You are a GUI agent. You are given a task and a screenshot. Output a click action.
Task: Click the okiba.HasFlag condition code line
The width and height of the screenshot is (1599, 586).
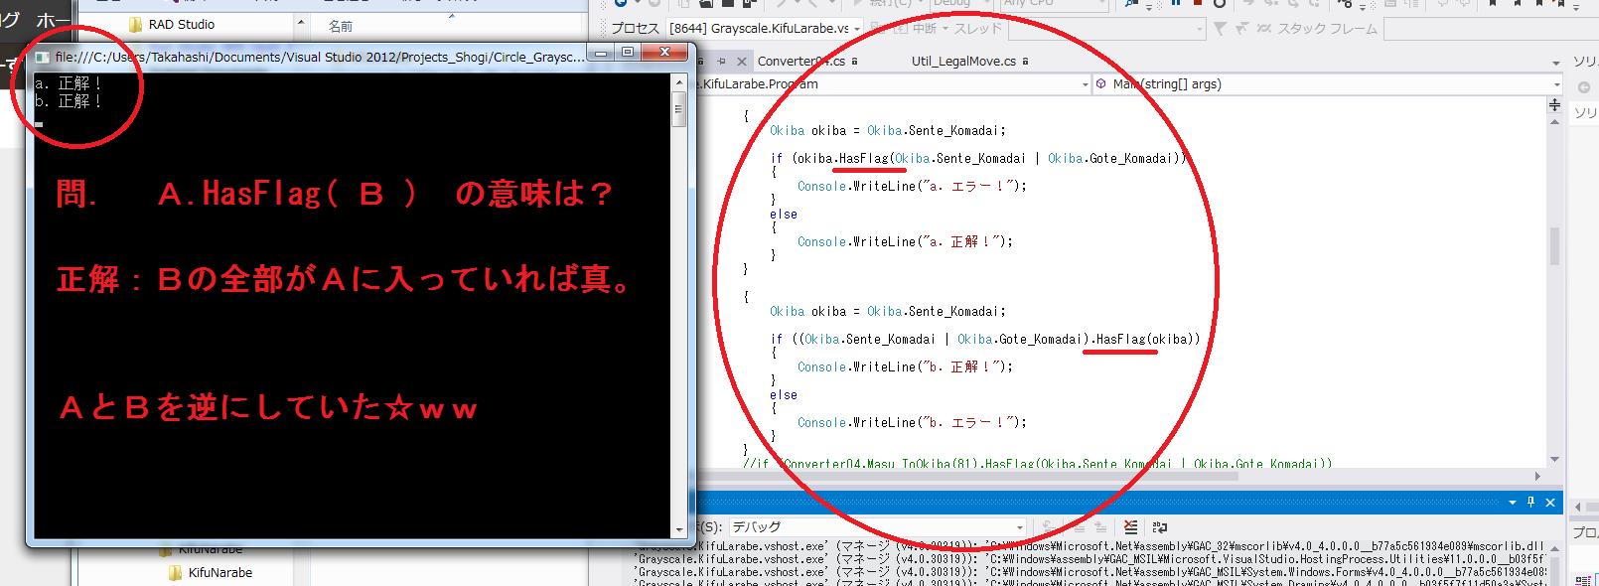[978, 158]
